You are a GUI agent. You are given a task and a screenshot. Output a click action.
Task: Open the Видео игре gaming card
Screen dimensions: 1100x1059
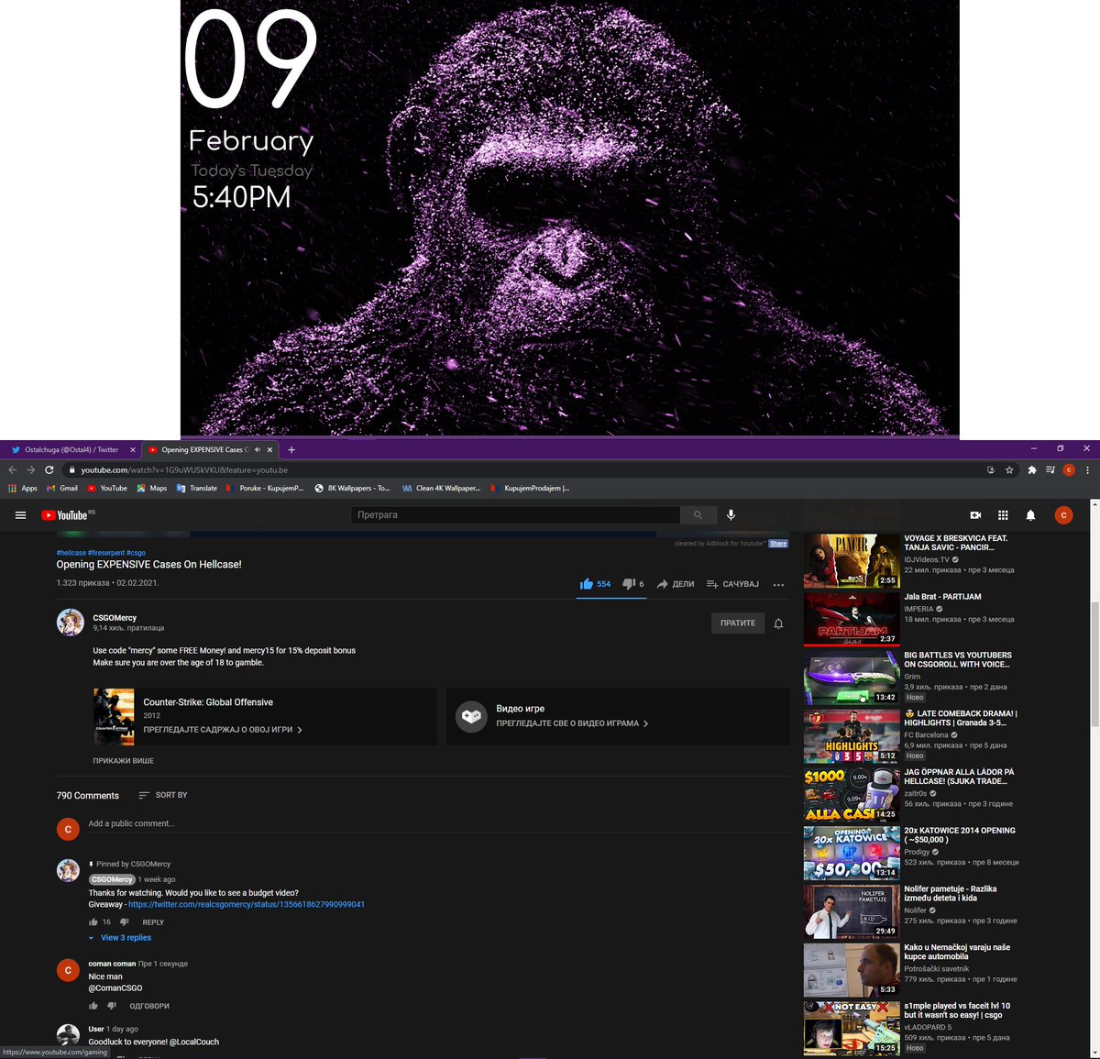[618, 716]
